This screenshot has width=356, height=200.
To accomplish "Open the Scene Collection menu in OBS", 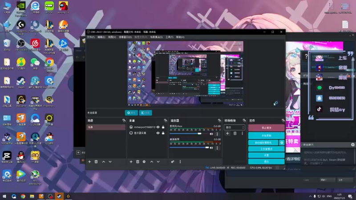I will pos(156,37).
